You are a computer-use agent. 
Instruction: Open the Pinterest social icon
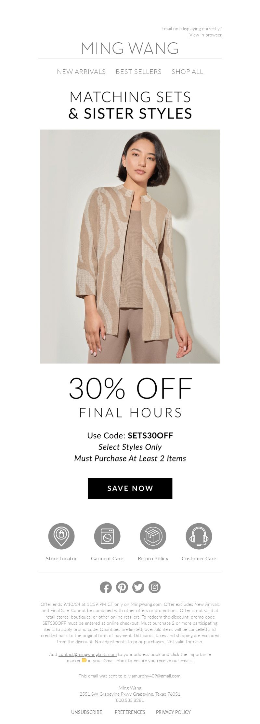pyautogui.click(x=122, y=587)
